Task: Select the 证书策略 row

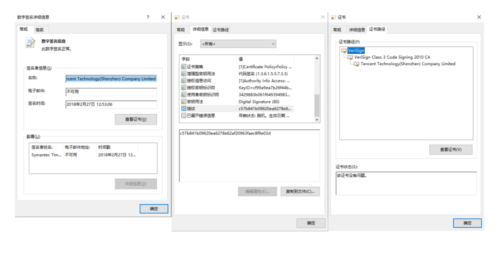Action: [x=247, y=67]
